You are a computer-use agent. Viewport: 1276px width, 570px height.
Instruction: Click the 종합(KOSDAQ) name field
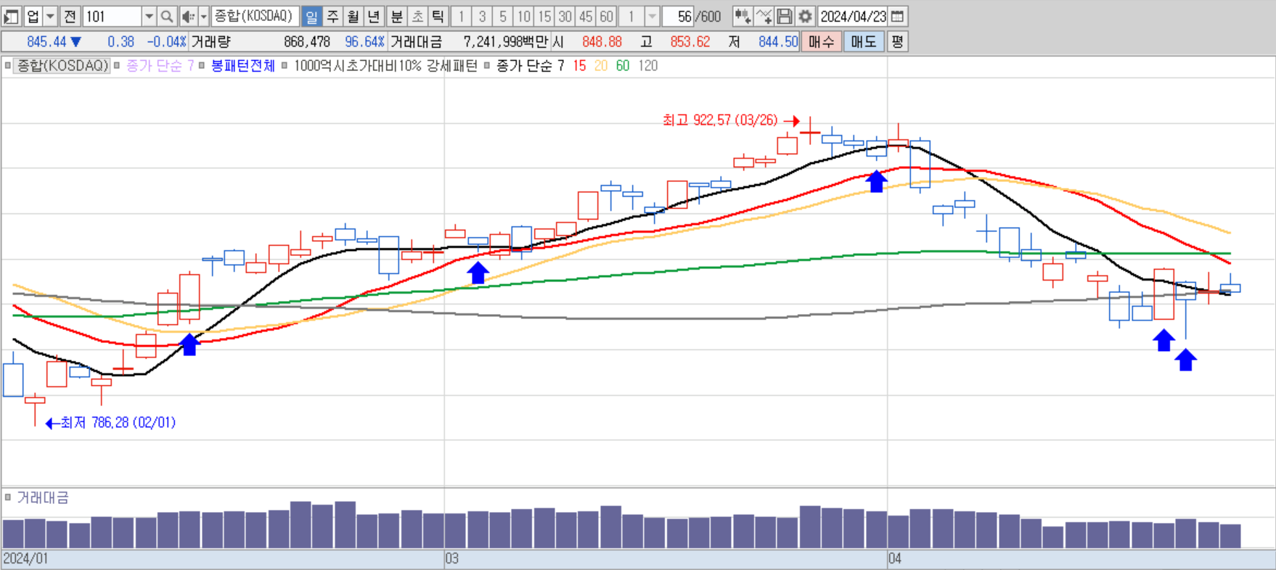point(255,16)
